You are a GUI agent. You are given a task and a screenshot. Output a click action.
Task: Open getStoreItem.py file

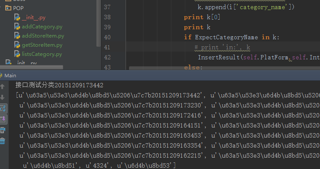42,45
